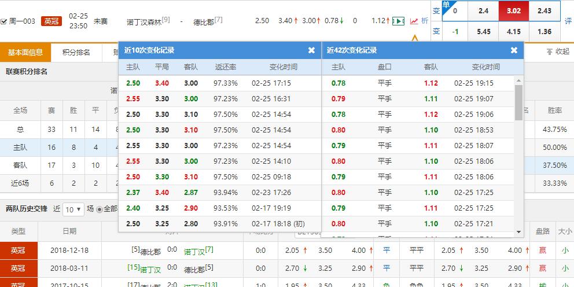This screenshot has height=287, width=574.
Task: Switch to the 积分排名 tab
Action: 76,52
